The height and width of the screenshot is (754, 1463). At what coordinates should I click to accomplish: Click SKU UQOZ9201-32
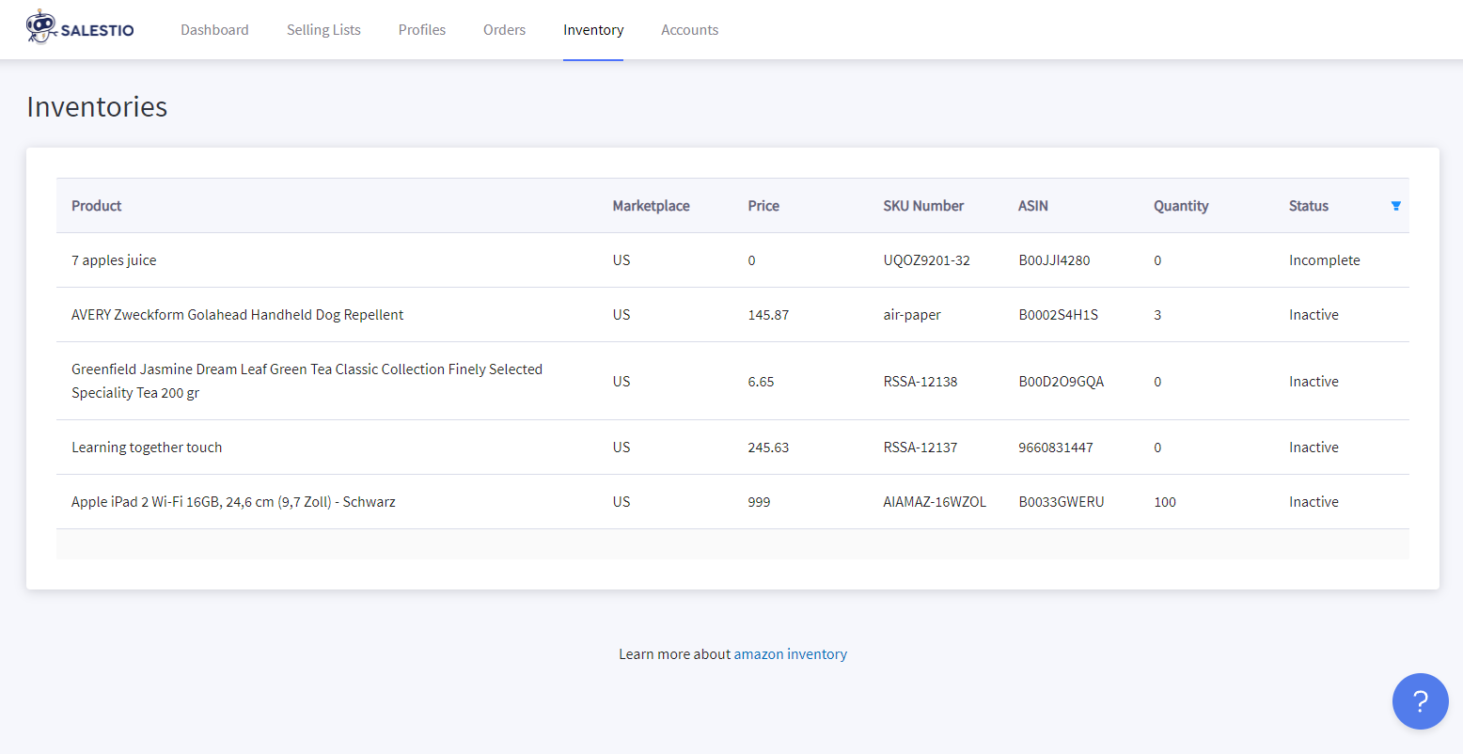[x=926, y=260]
